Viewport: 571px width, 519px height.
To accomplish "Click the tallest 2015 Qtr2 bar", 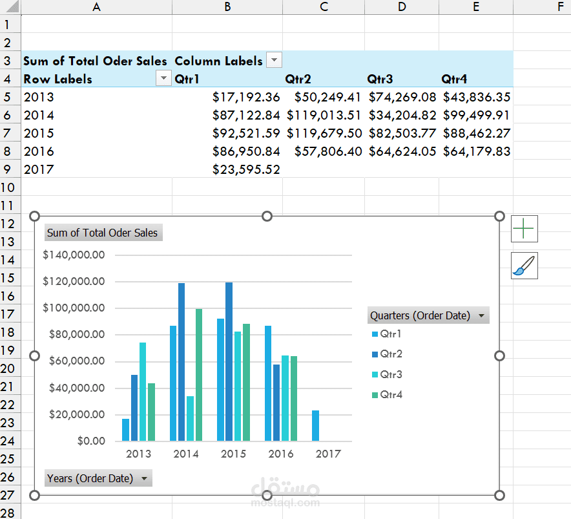I will (x=229, y=361).
